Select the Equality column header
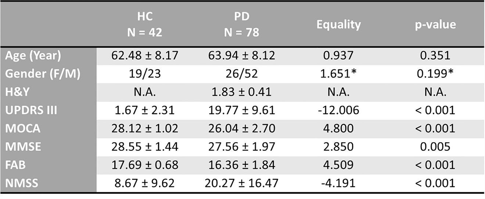The height and width of the screenshot is (199, 485). tap(338, 25)
